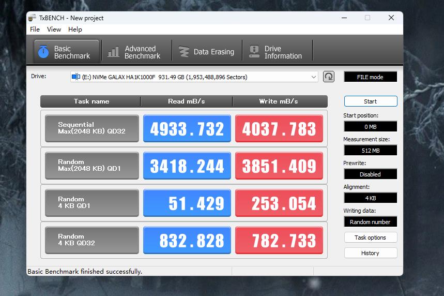Screen dimensions: 444x296
Task: Change Measurement size 512 MB setting
Action: pyautogui.click(x=371, y=150)
